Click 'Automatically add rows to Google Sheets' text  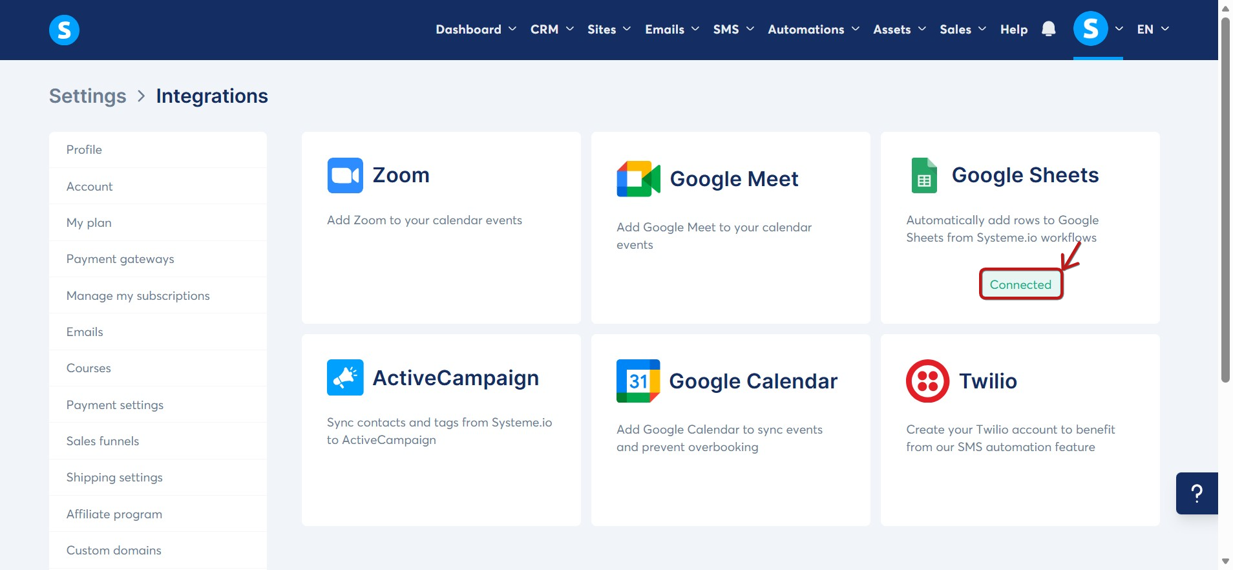(x=1002, y=229)
